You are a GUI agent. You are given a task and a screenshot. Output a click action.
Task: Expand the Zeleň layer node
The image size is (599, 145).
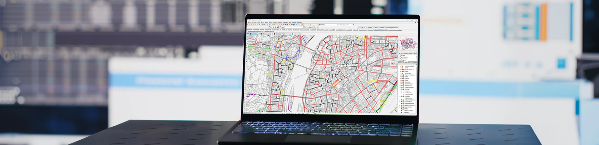pyautogui.click(x=401, y=71)
